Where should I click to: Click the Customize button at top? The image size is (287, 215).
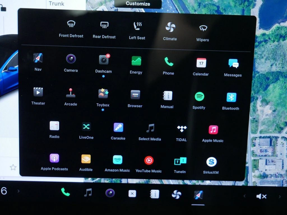(x=138, y=4)
